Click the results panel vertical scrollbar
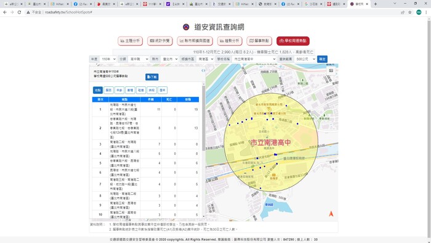Viewport: 431px width, 243px height. (x=204, y=118)
